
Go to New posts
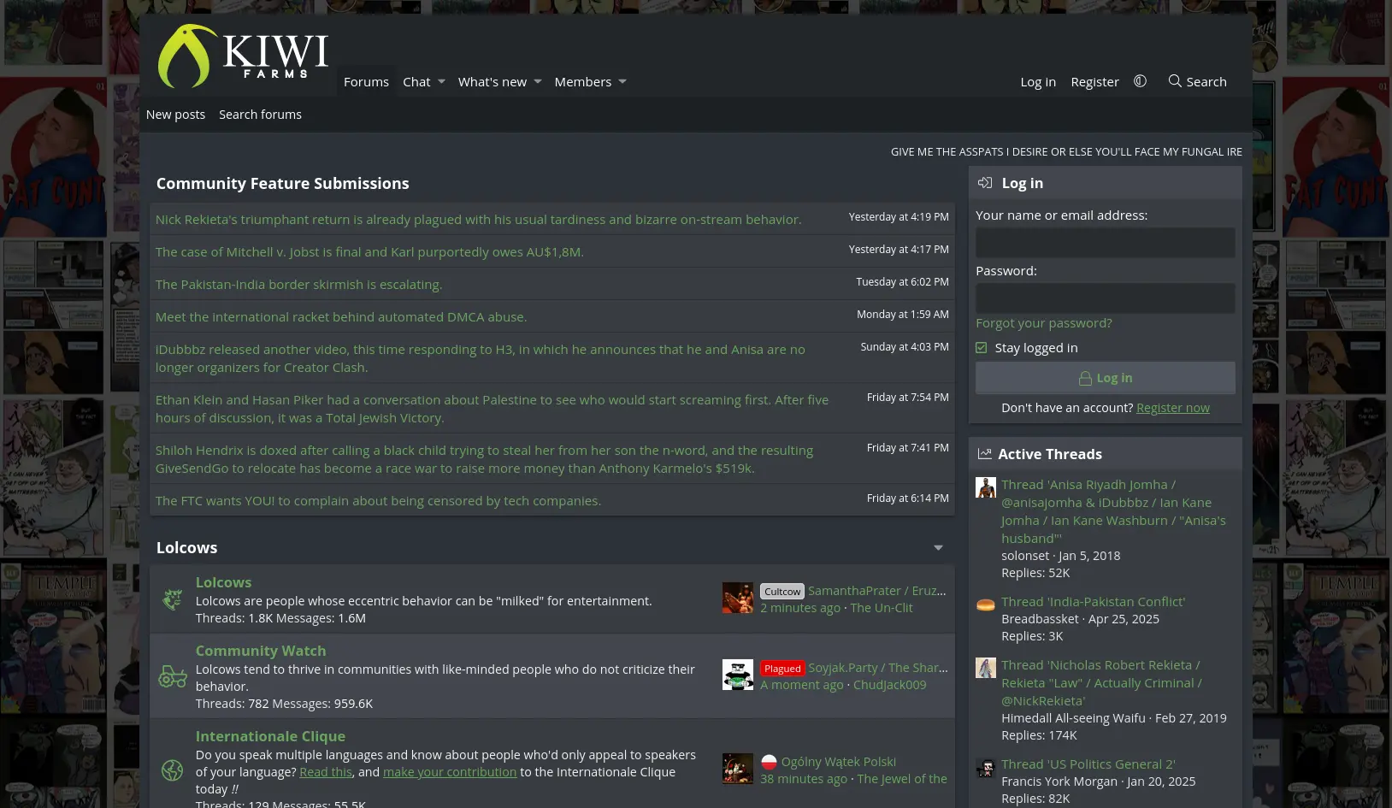coord(175,115)
